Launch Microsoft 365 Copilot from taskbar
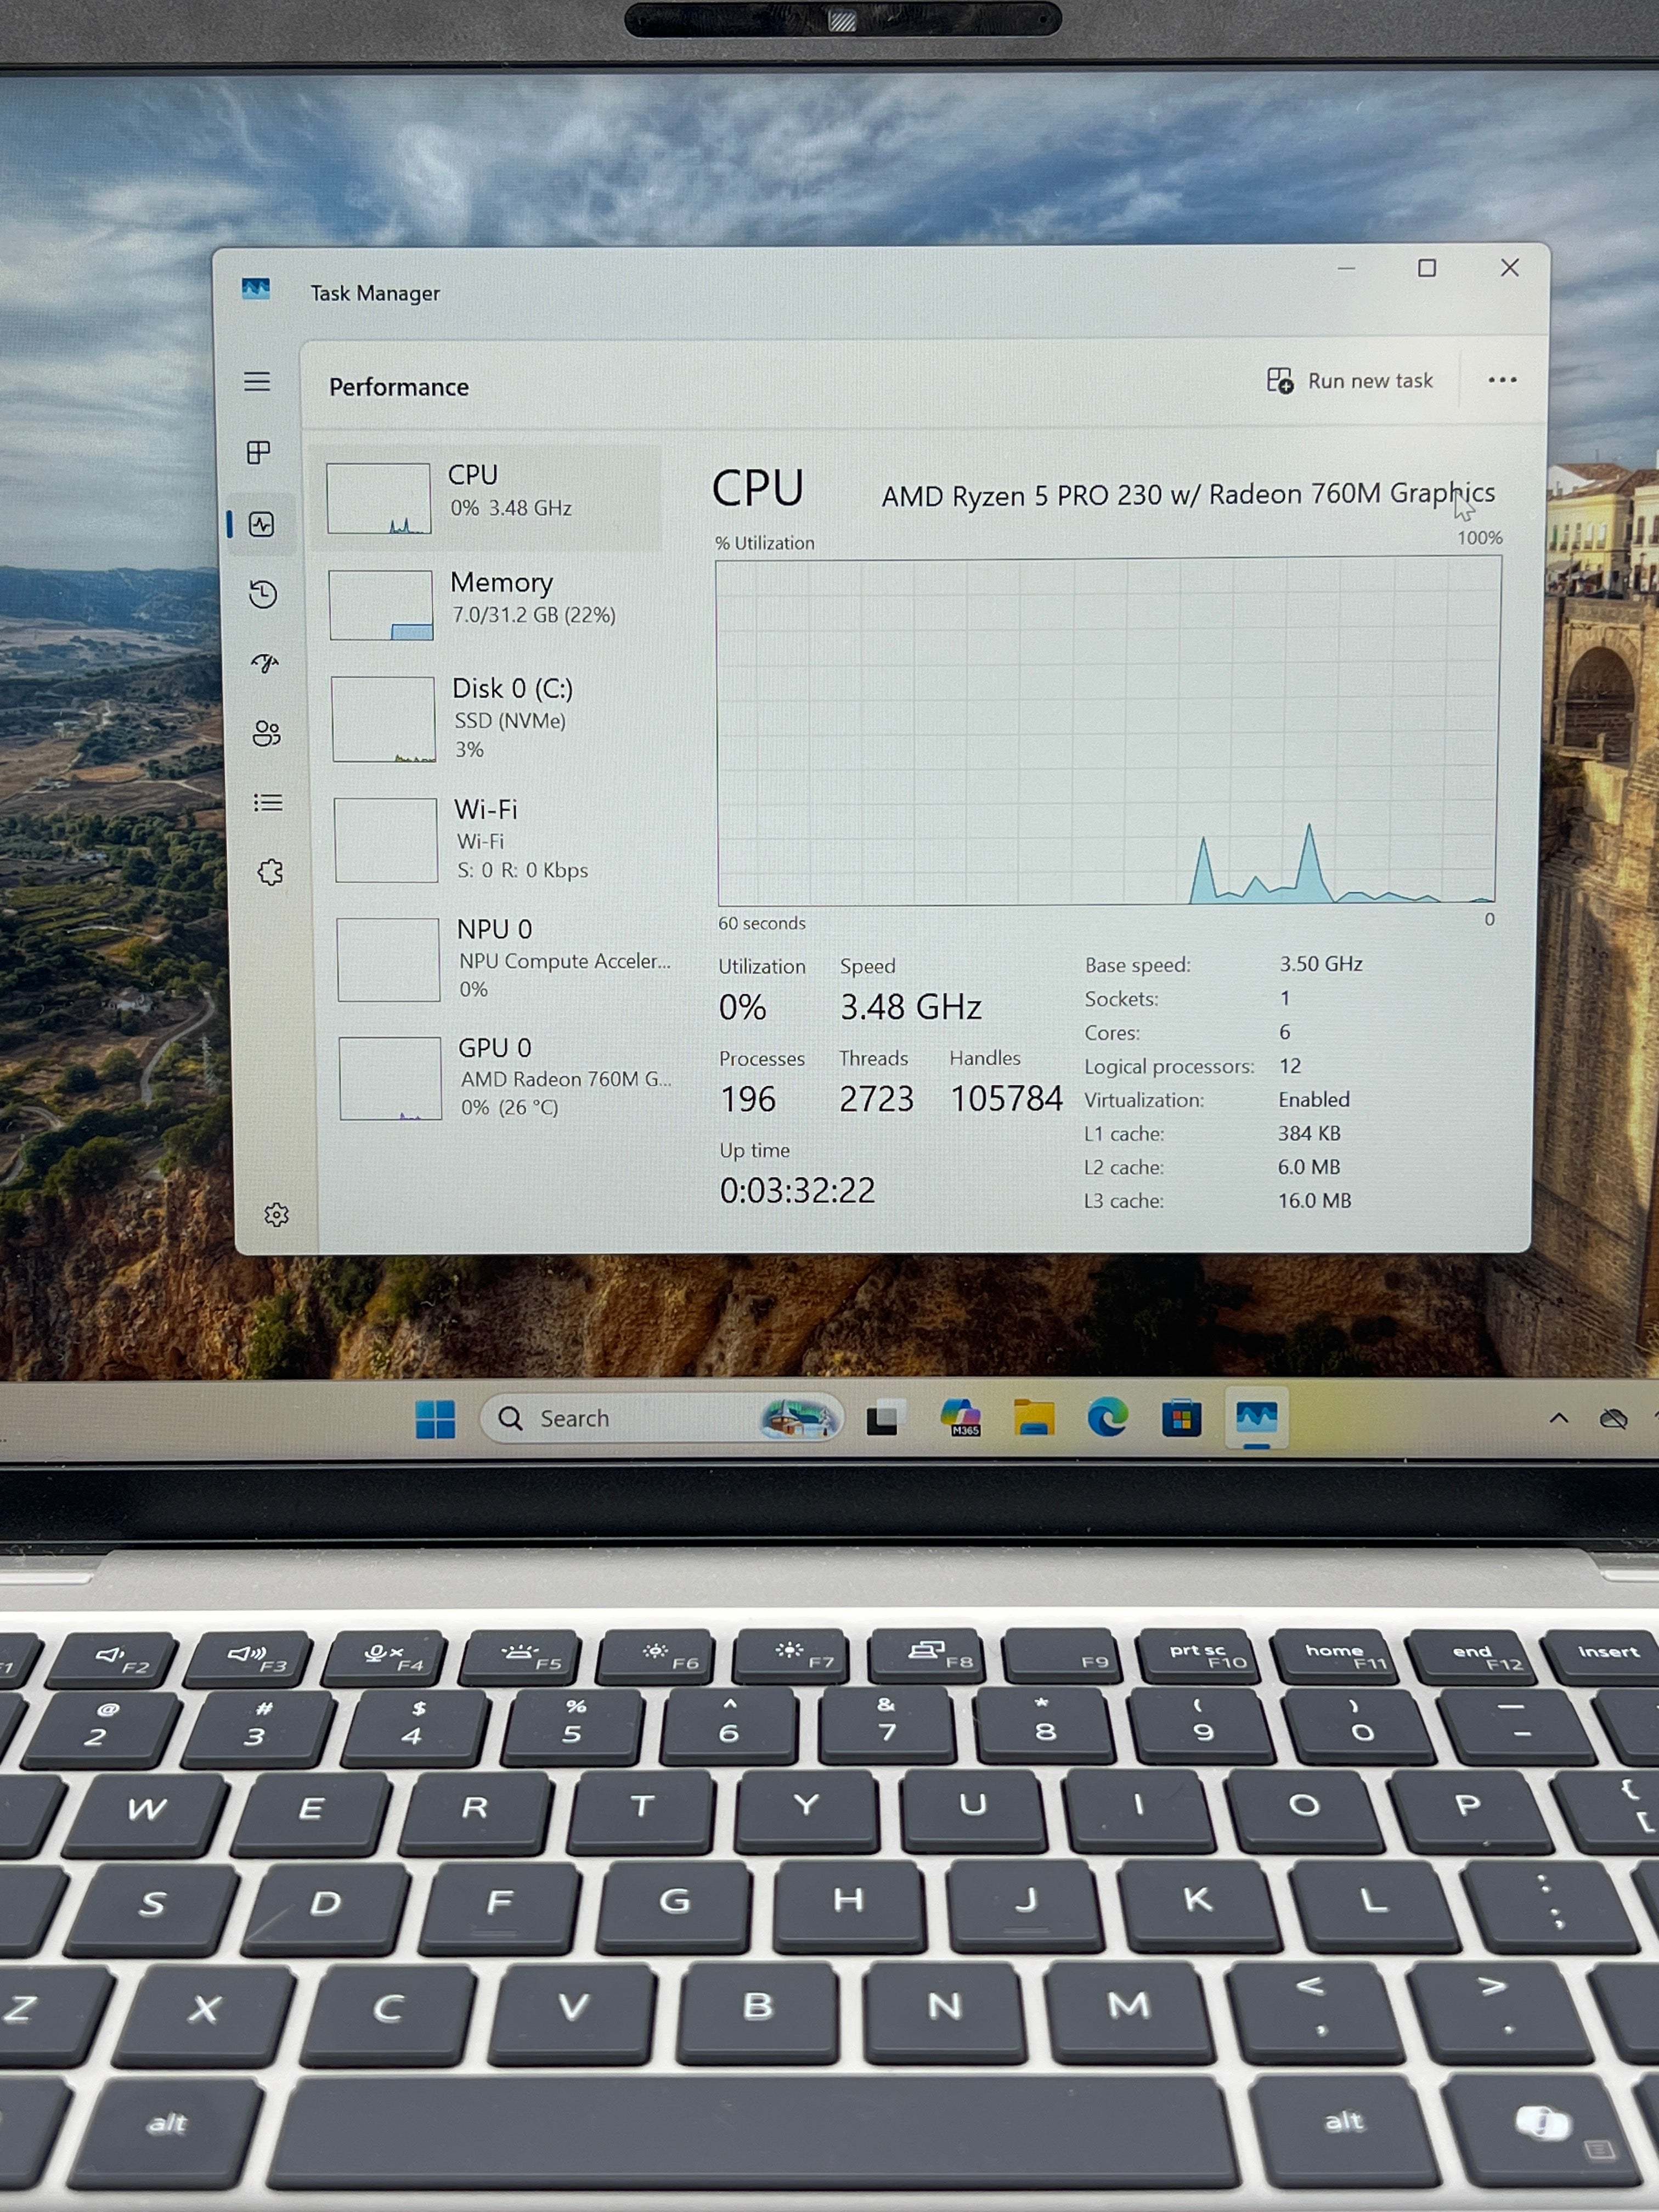The height and width of the screenshot is (2212, 1659). [x=961, y=1418]
